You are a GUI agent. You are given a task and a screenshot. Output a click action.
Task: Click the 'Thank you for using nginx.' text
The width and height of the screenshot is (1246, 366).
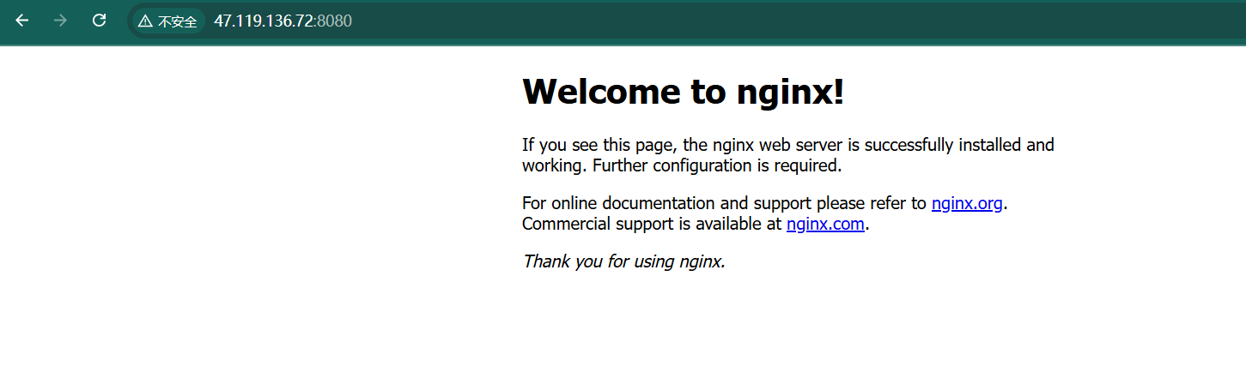624,261
